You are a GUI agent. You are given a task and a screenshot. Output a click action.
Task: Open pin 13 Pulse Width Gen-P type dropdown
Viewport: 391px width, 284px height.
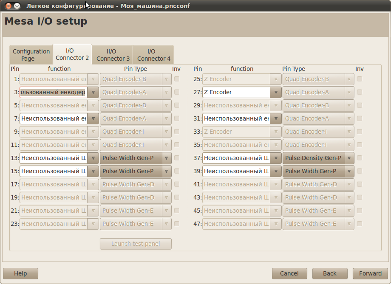pos(136,158)
